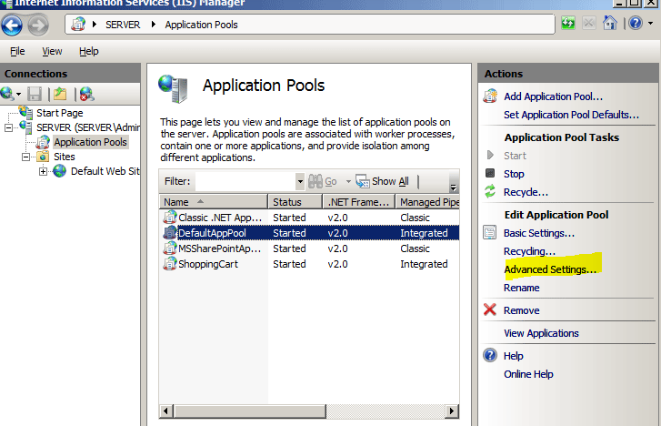Select the SERVER node in tree

point(88,127)
